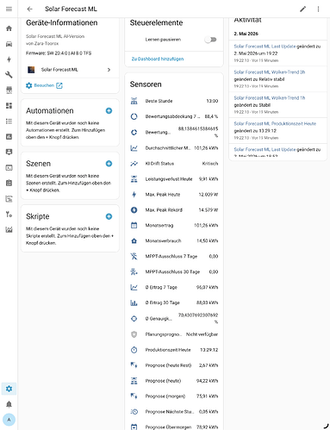Viewport: 330px width, 430px height.
Task: Open the Bewertungsabdeckung 7 sensor row
Action: point(174,116)
